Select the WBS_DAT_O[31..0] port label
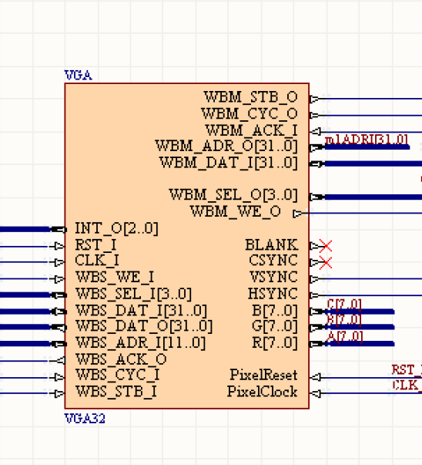422x465 pixels. coord(144,326)
